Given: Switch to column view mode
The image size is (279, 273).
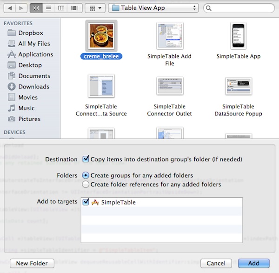Looking at the screenshot, I should [61, 8].
